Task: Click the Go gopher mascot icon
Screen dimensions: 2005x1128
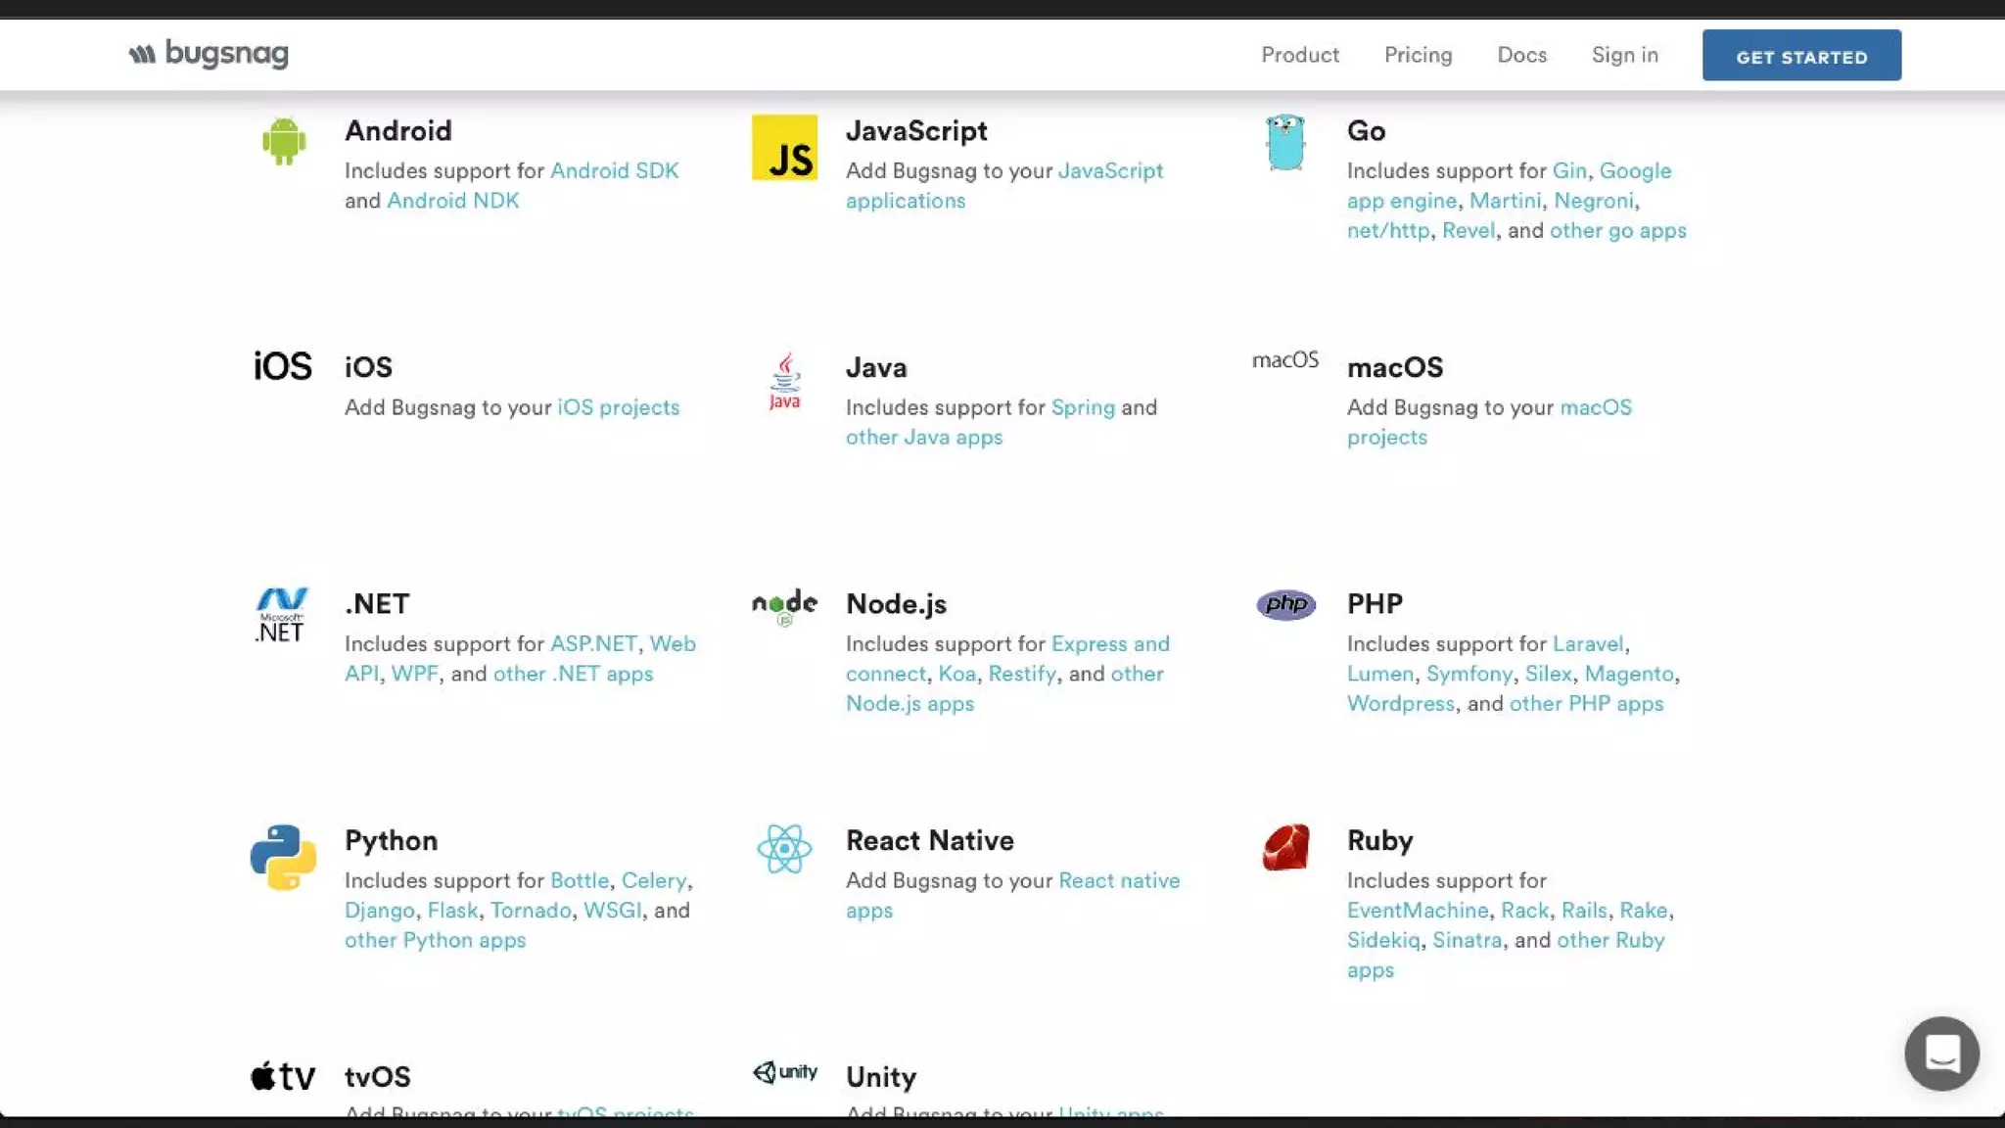Action: coord(1284,143)
